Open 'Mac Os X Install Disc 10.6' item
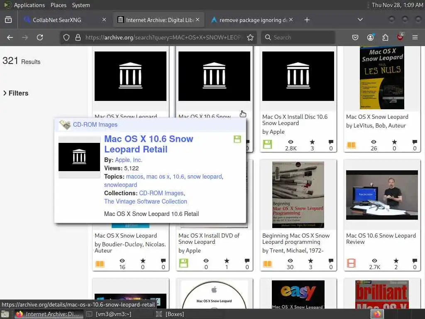425x319 pixels. (295, 120)
